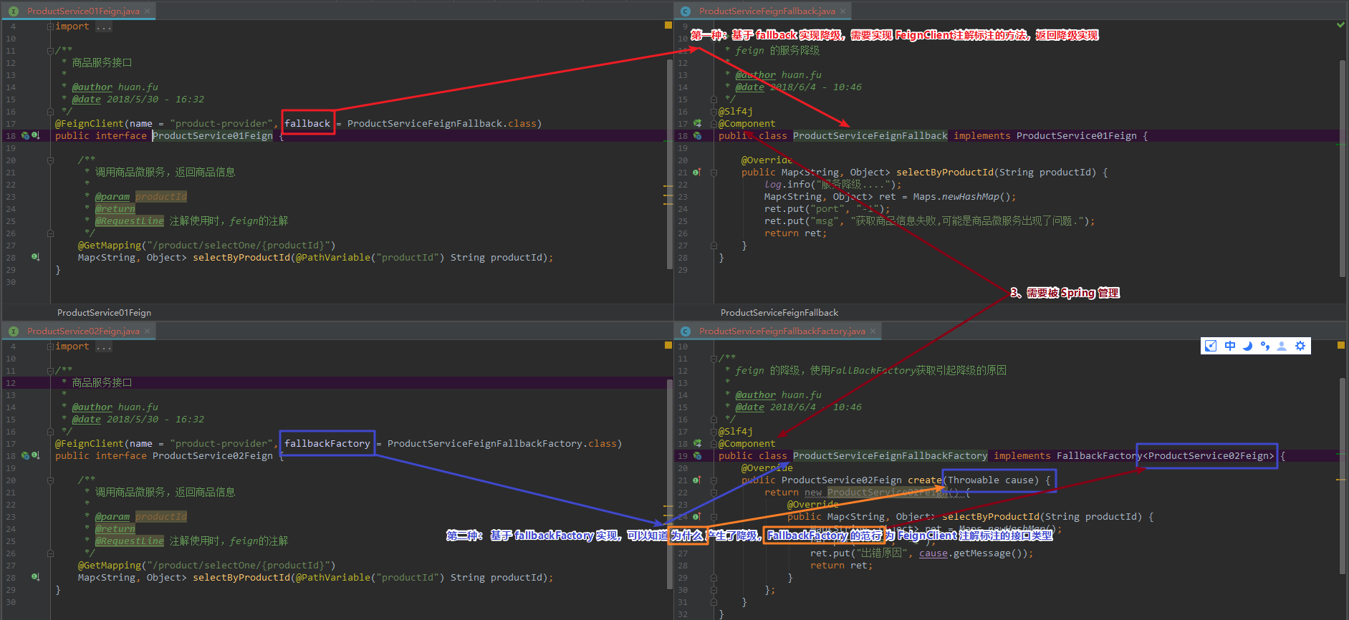
Task: Click the vertical scrollbar of the ProductServiceFeignFallbackFactory editor
Action: (x=1343, y=476)
